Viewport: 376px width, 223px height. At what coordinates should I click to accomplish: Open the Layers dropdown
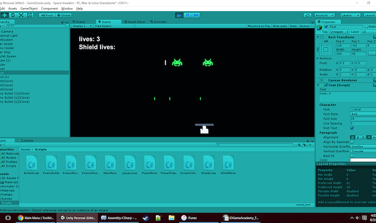pos(350,16)
